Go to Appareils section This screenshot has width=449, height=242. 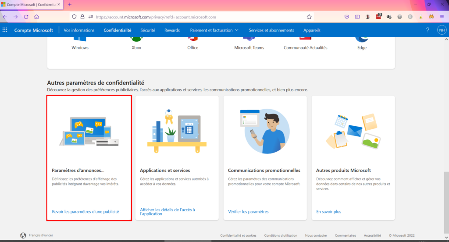pyautogui.click(x=312, y=30)
